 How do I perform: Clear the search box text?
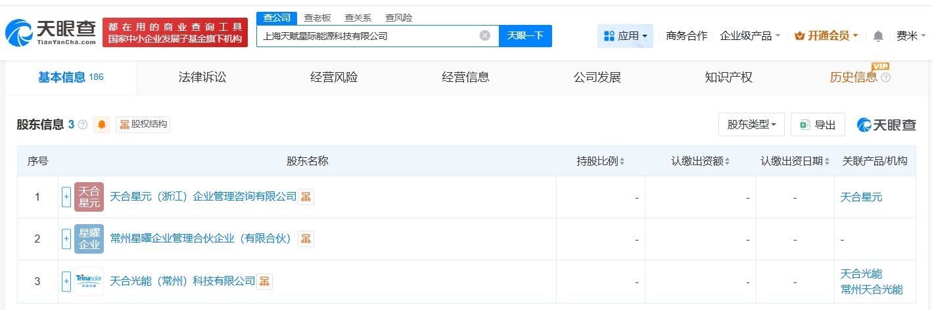point(485,36)
